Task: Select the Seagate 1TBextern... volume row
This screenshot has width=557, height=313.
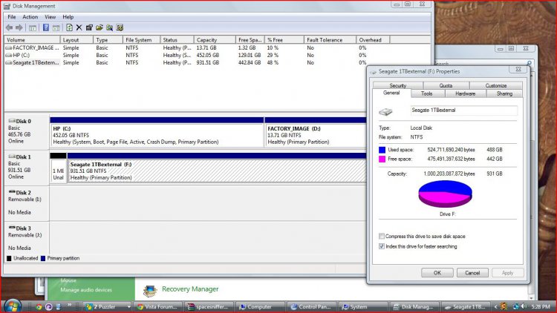Action: [x=186, y=62]
